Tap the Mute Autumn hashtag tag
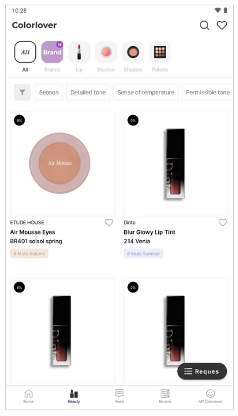Viewport: 238px width, 416px height. coord(29,254)
